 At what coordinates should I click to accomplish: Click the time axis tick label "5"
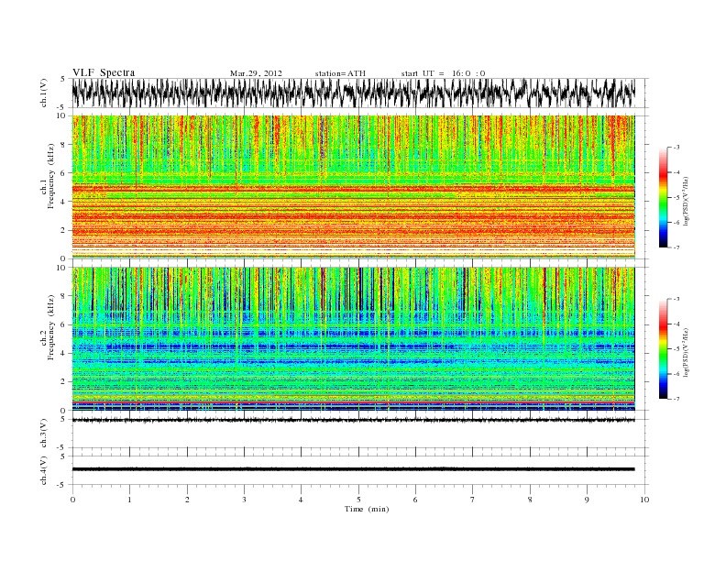(358, 500)
